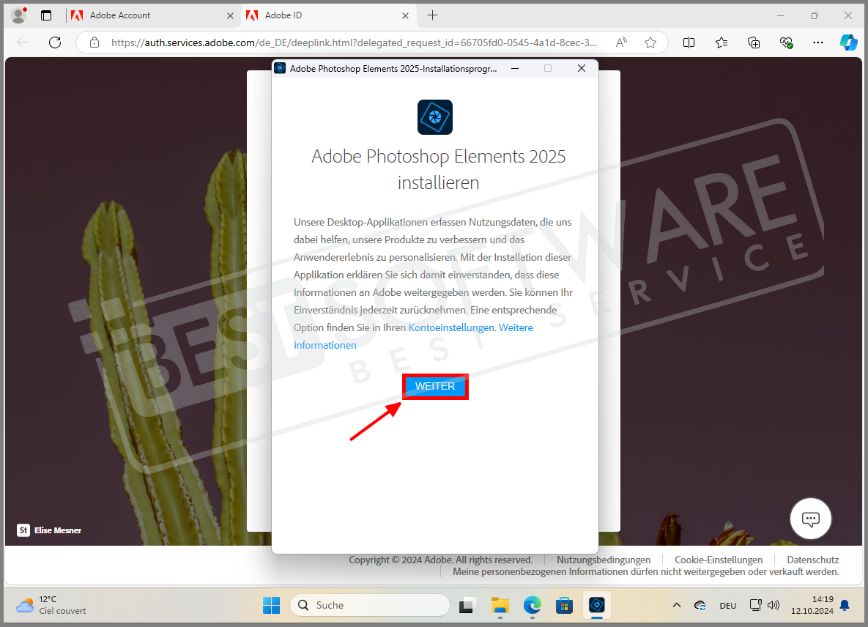The width and height of the screenshot is (868, 627).
Task: Open the notifications bell
Action: [845, 606]
